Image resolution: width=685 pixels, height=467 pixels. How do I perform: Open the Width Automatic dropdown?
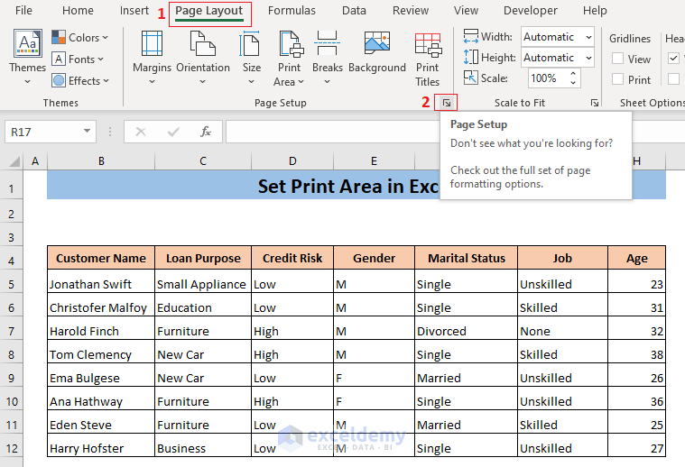tap(588, 37)
